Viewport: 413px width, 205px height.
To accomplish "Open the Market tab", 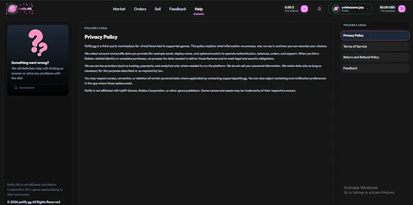I will coord(119,9).
